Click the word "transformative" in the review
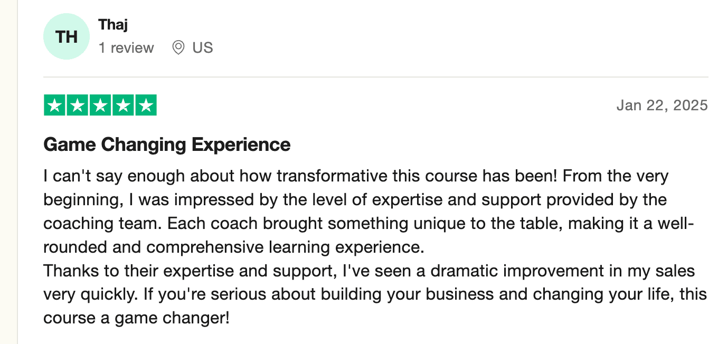The width and height of the screenshot is (718, 344). pyautogui.click(x=332, y=176)
